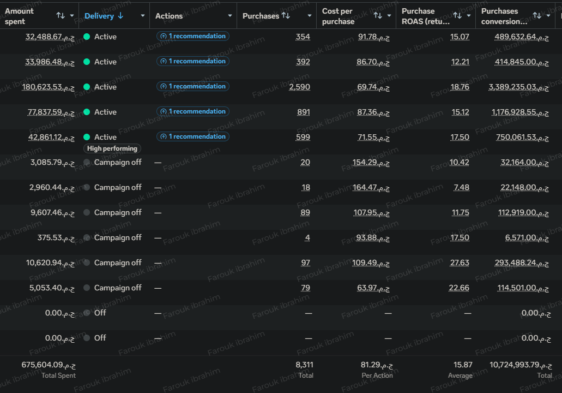This screenshot has height=393, width=562.
Task: Open Purchases conversion value column dropdown
Action: coord(548,16)
